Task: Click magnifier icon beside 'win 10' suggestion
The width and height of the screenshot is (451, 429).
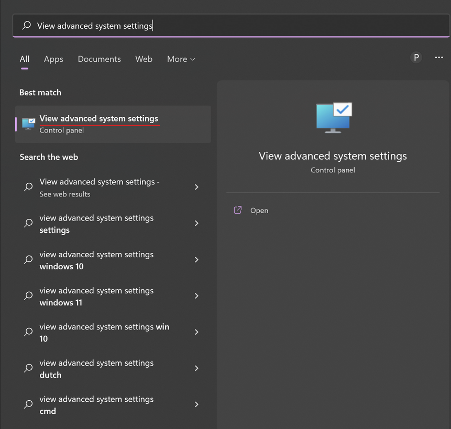Action: pyautogui.click(x=28, y=332)
